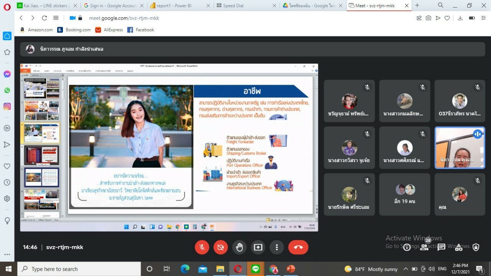Open the Meet activities panel
Screen dimensions: 491x276
(x=459, y=247)
